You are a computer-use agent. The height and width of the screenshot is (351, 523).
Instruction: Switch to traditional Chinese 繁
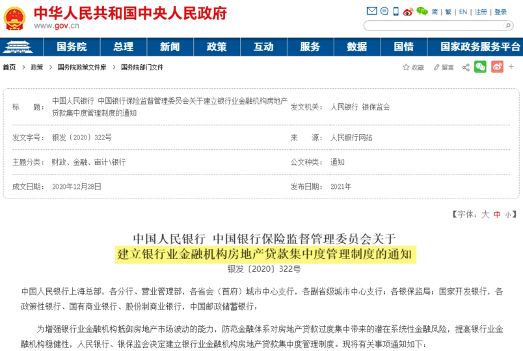[x=448, y=12]
